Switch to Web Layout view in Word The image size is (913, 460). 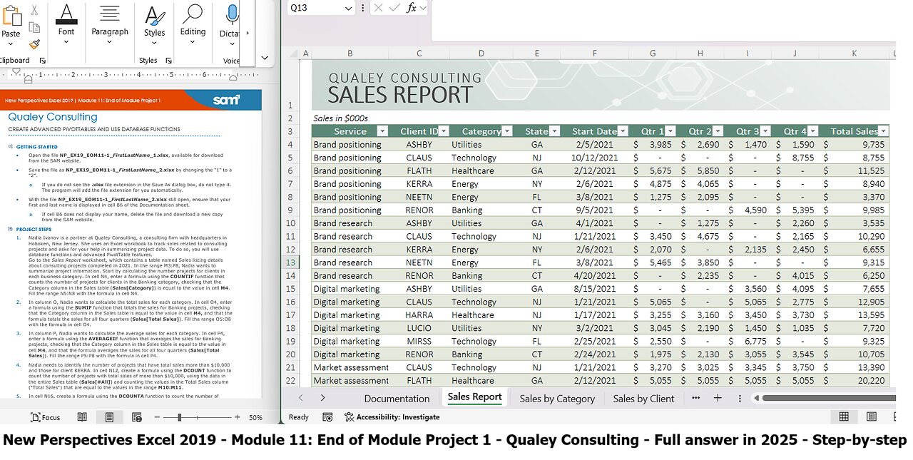click(x=136, y=417)
